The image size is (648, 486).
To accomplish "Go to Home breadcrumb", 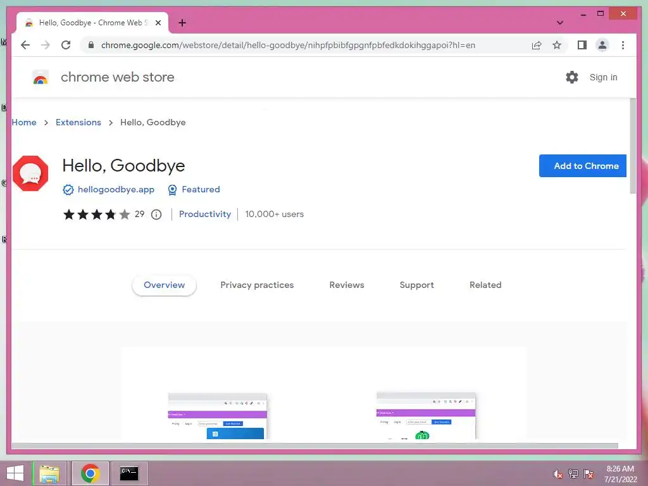I will 24,122.
